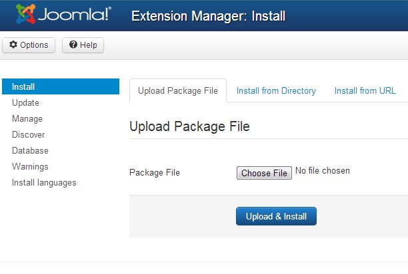Click the Upload Package File section heading
The height and width of the screenshot is (274, 408).
click(189, 126)
